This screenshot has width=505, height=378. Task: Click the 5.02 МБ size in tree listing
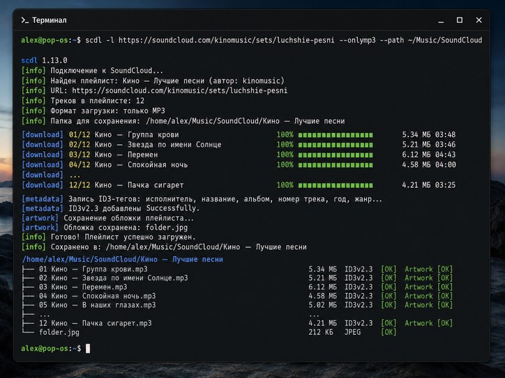point(322,305)
